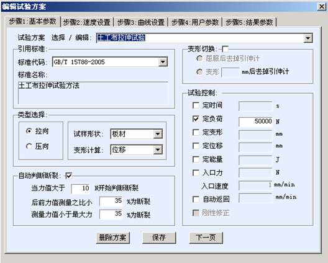This screenshot has height=263, width=328.
Task: Open the 步骤3:曲线设置 tab
Action: click(x=141, y=22)
